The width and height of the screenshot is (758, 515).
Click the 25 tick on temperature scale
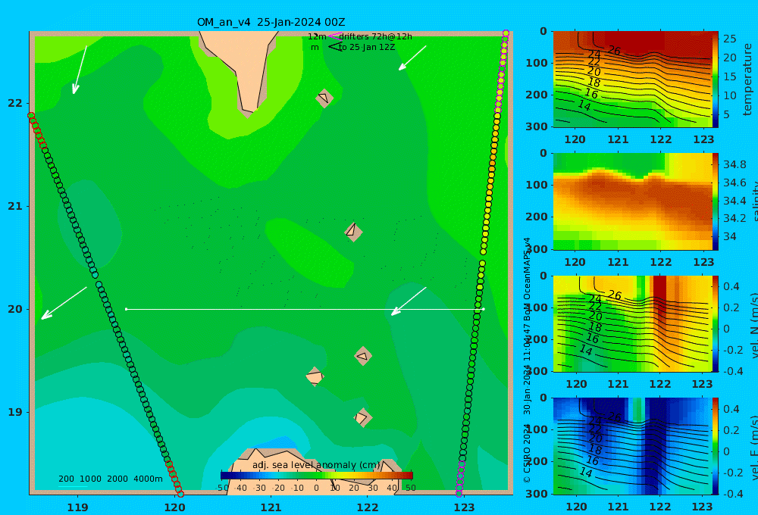click(x=729, y=39)
